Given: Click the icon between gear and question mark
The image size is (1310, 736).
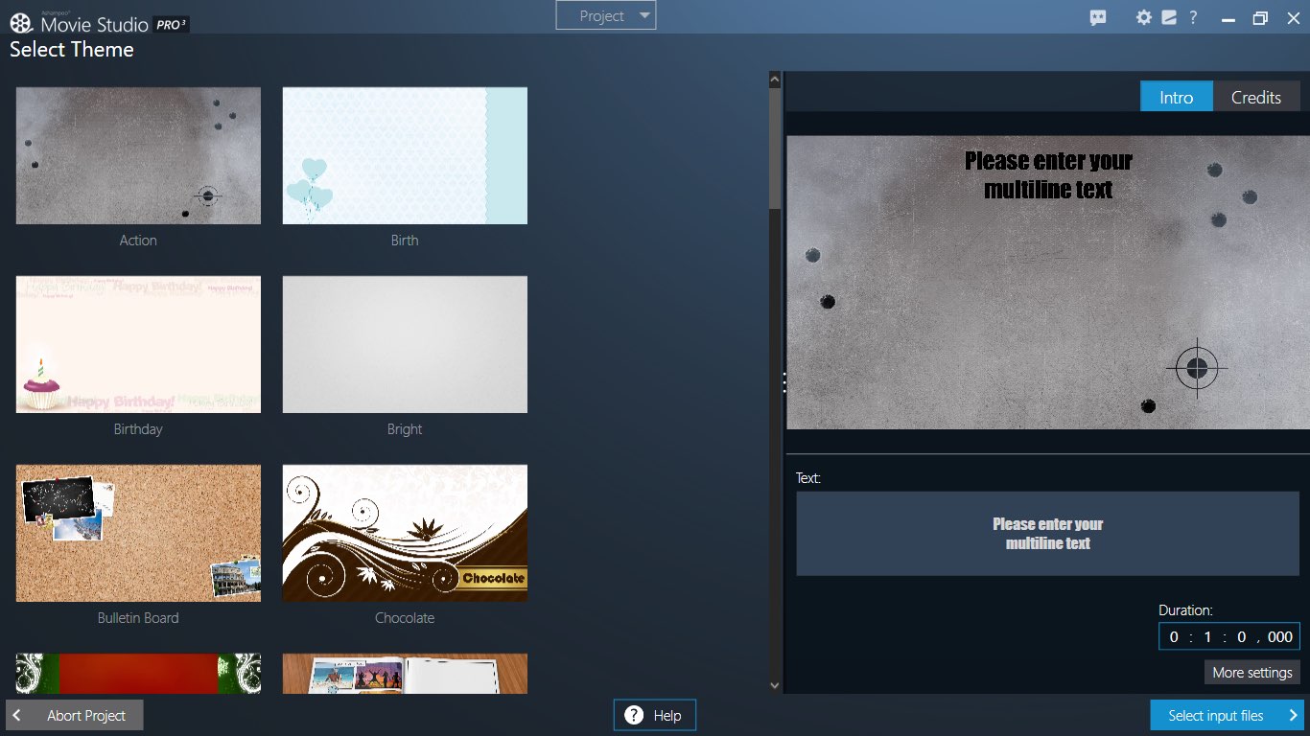Looking at the screenshot, I should (x=1169, y=17).
